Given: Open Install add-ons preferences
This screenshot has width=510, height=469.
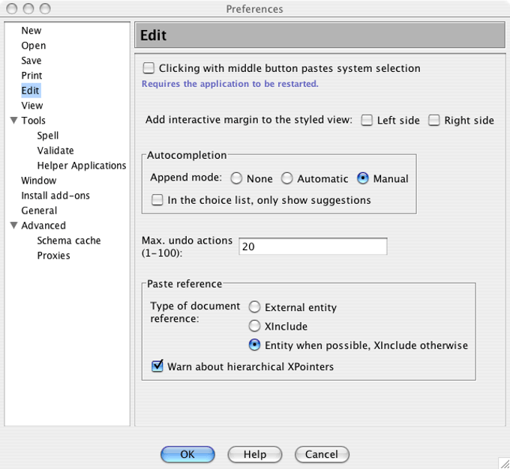Looking at the screenshot, I should click(55, 196).
